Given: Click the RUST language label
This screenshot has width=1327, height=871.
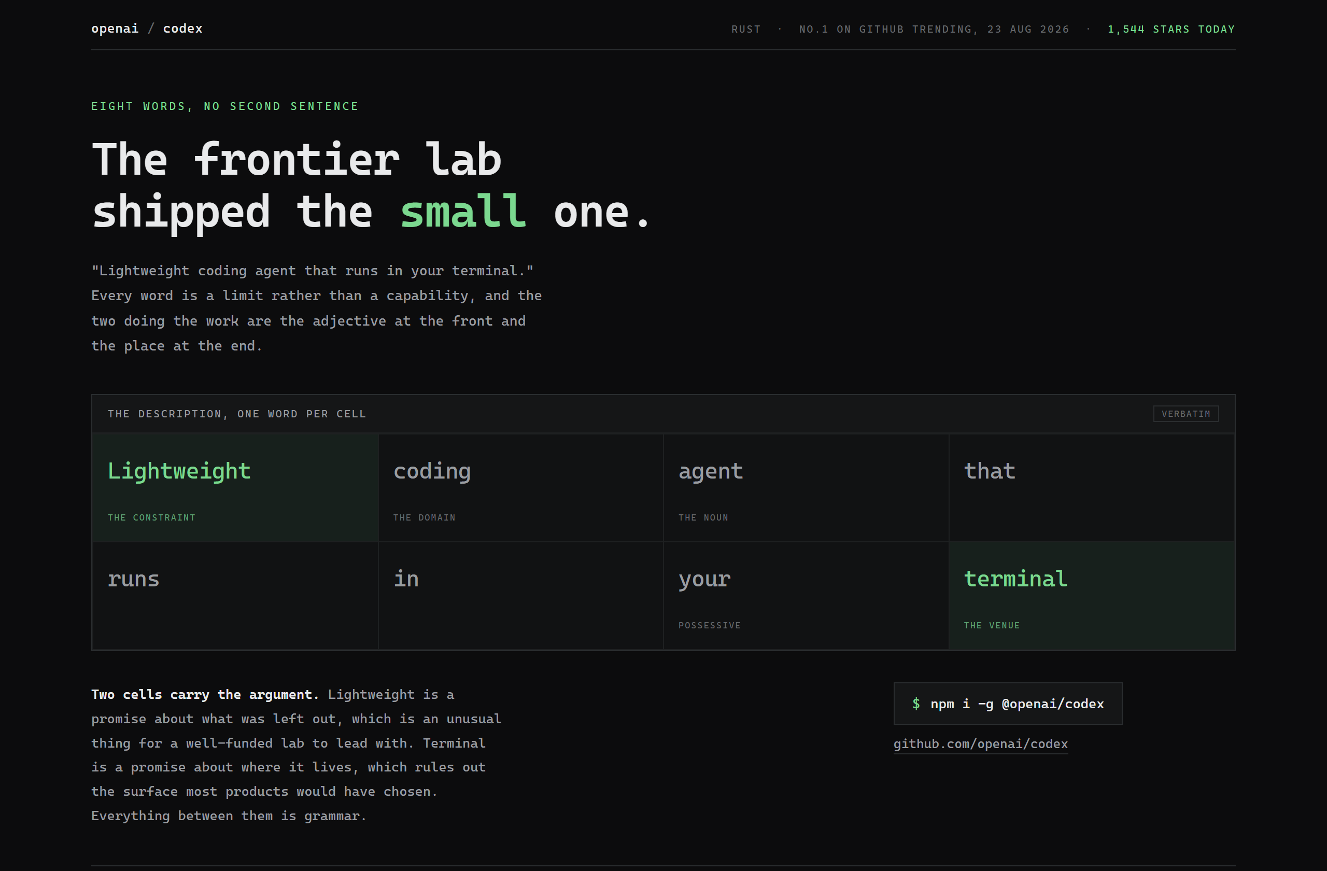Looking at the screenshot, I should tap(746, 29).
